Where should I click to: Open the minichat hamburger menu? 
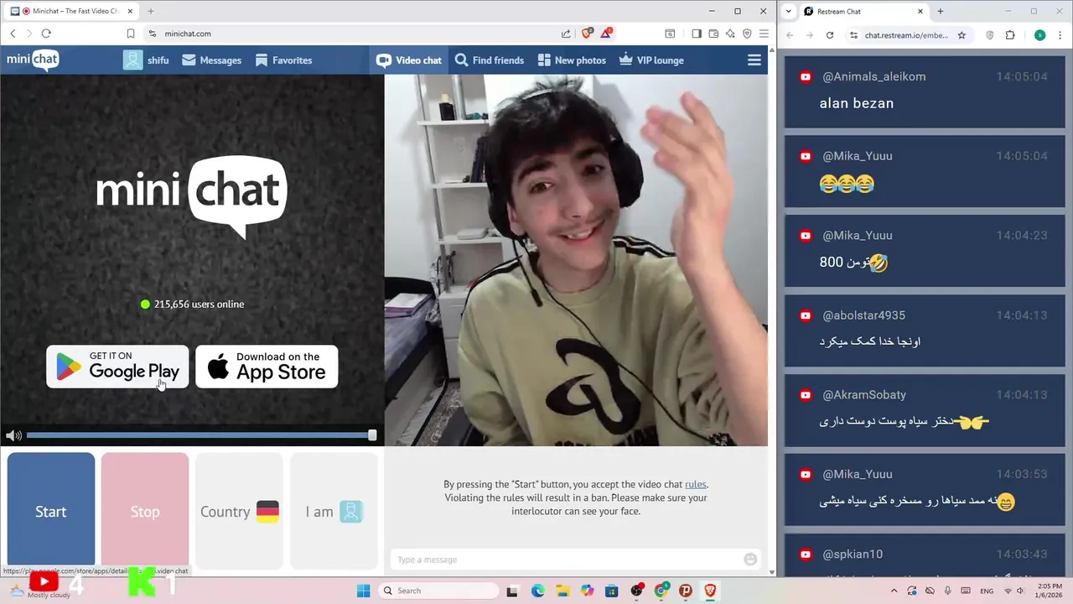click(x=754, y=60)
